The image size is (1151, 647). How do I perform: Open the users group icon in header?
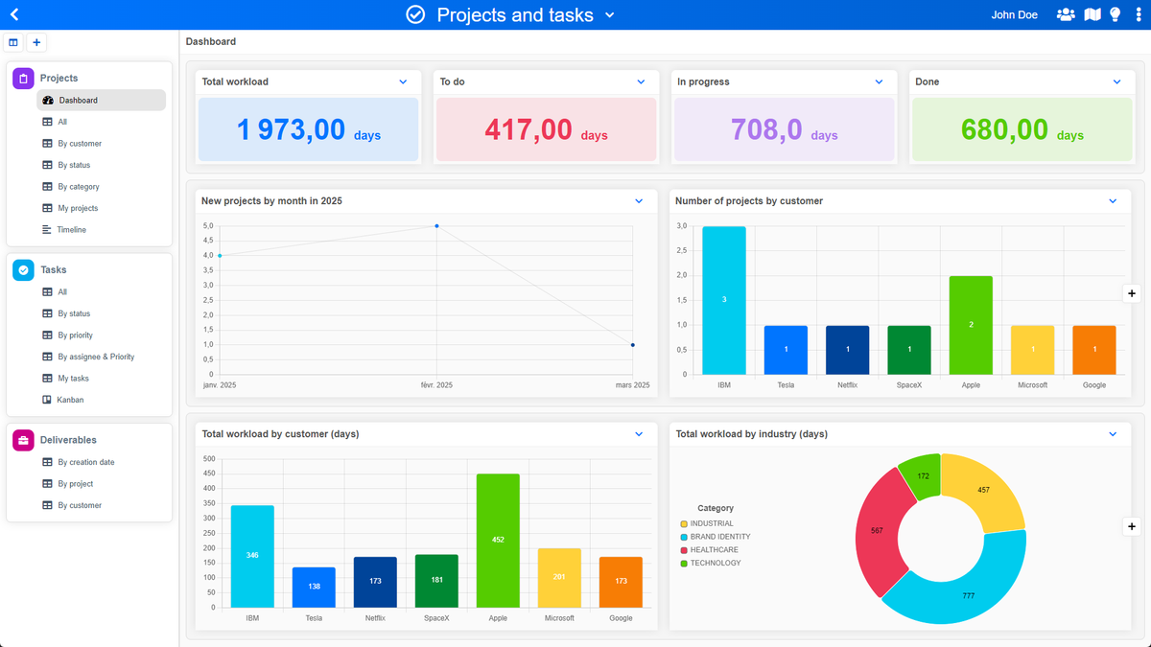pyautogui.click(x=1066, y=14)
